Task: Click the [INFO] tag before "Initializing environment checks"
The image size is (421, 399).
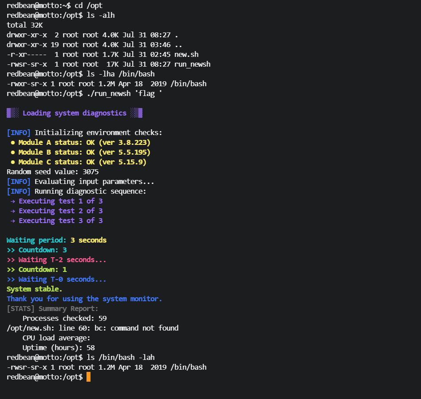Action: 19,132
